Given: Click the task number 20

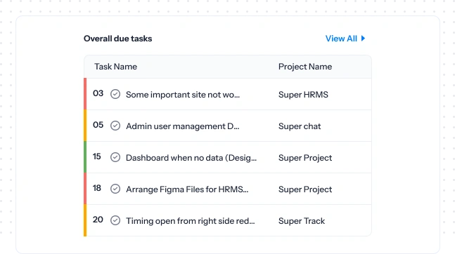Looking at the screenshot, I should [98, 220].
